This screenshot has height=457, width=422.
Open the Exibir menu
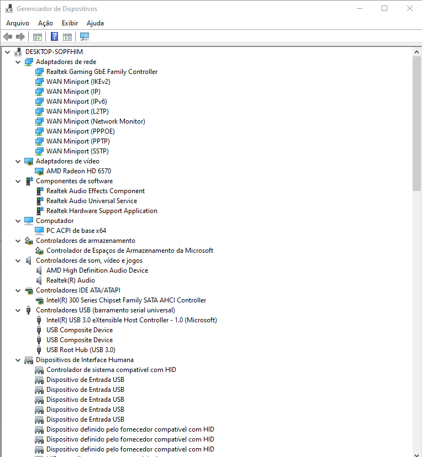click(70, 23)
